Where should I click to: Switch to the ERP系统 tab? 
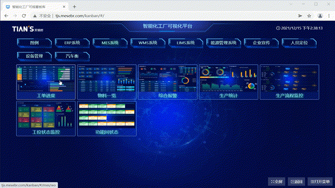click(72, 43)
